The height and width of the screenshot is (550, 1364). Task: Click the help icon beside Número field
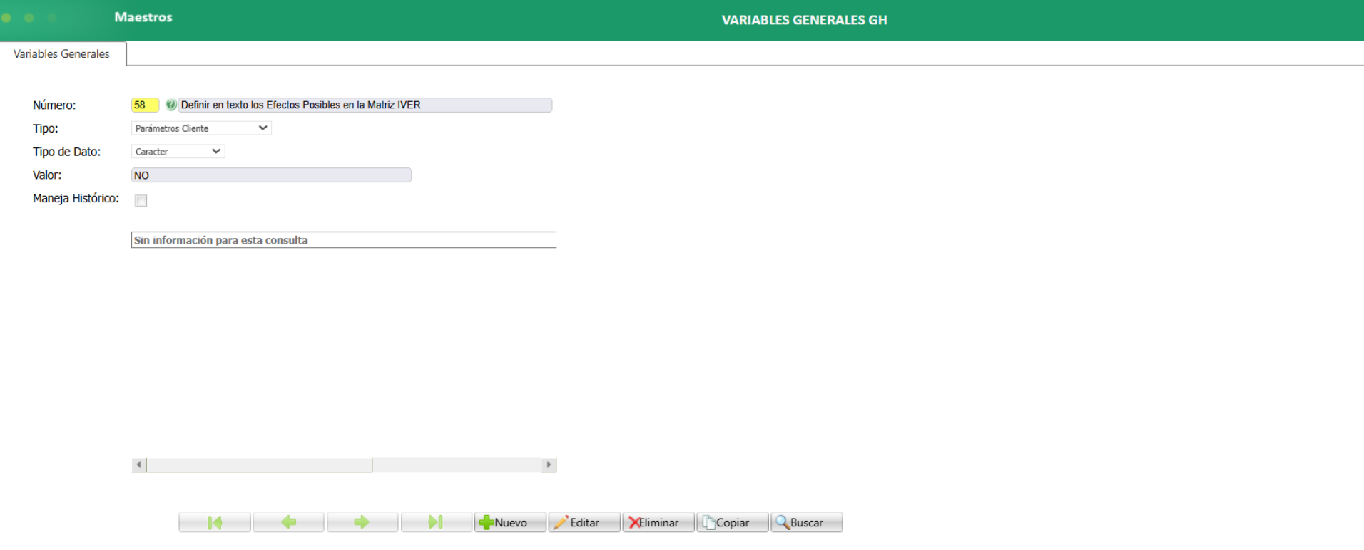pos(170,105)
